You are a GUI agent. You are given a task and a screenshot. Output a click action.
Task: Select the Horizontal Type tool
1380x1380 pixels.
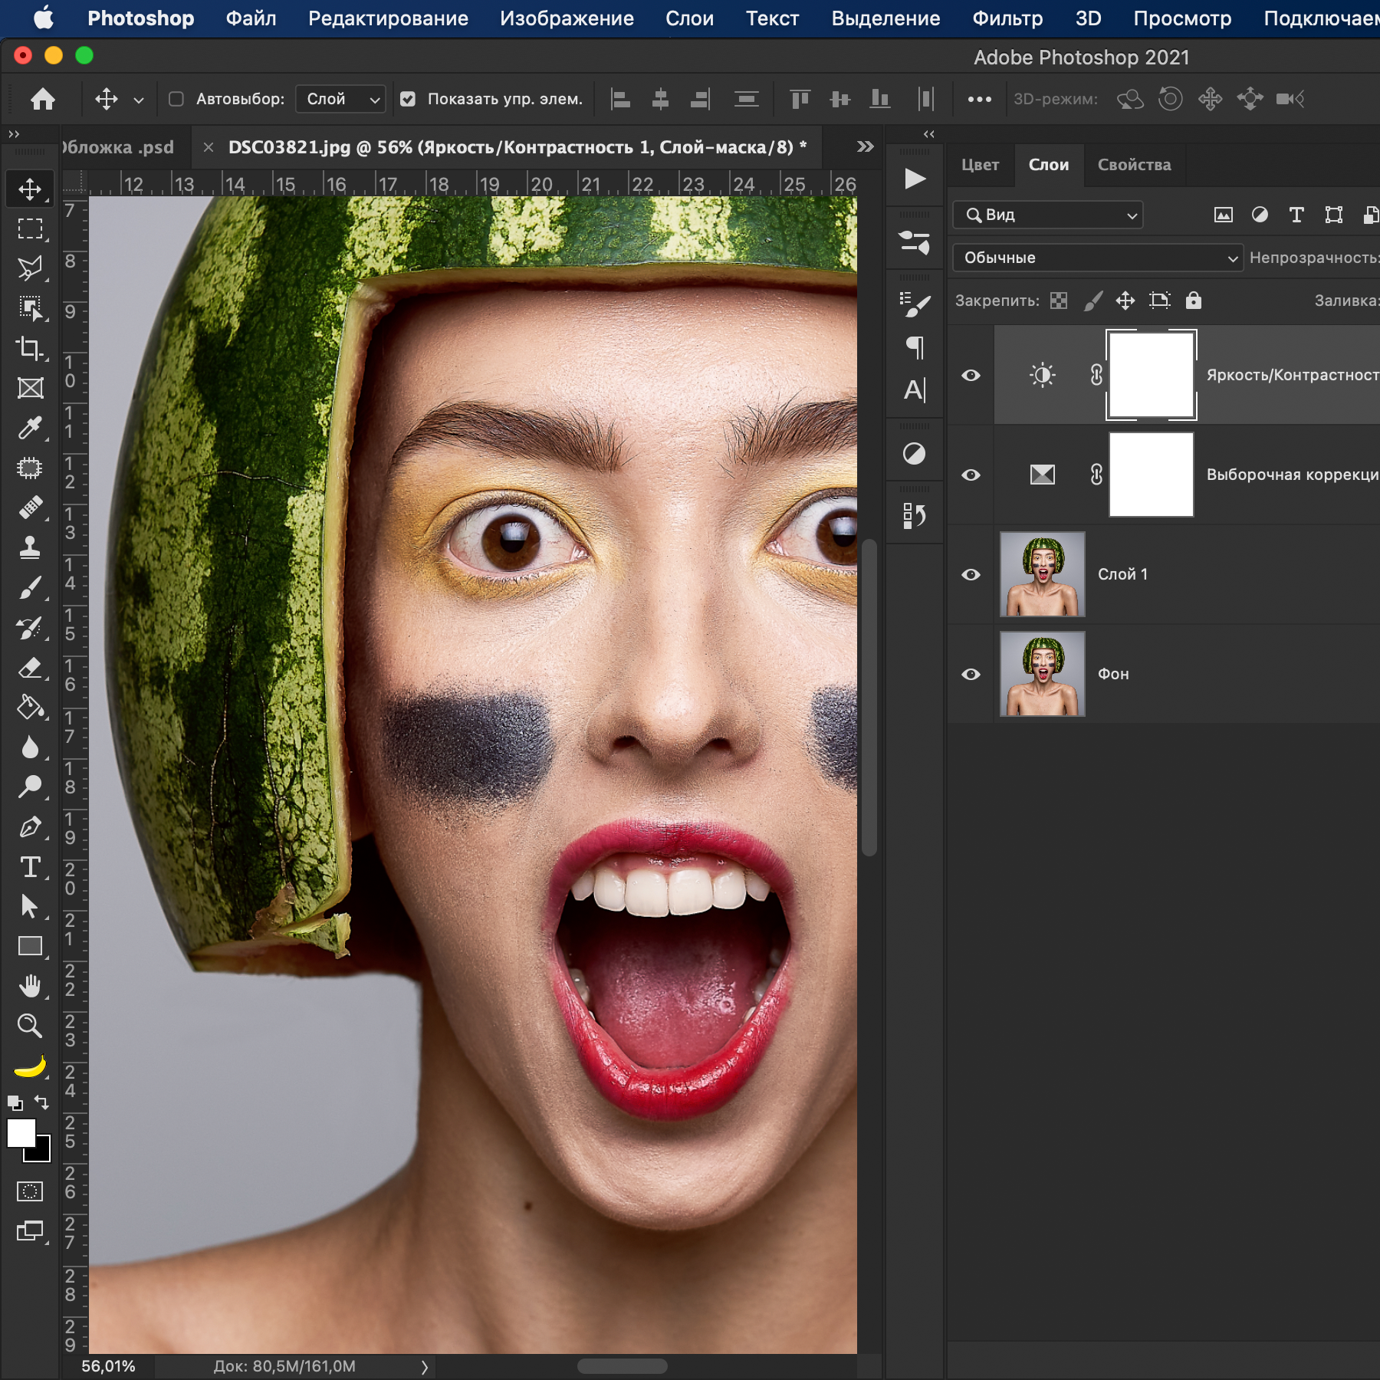coord(30,867)
